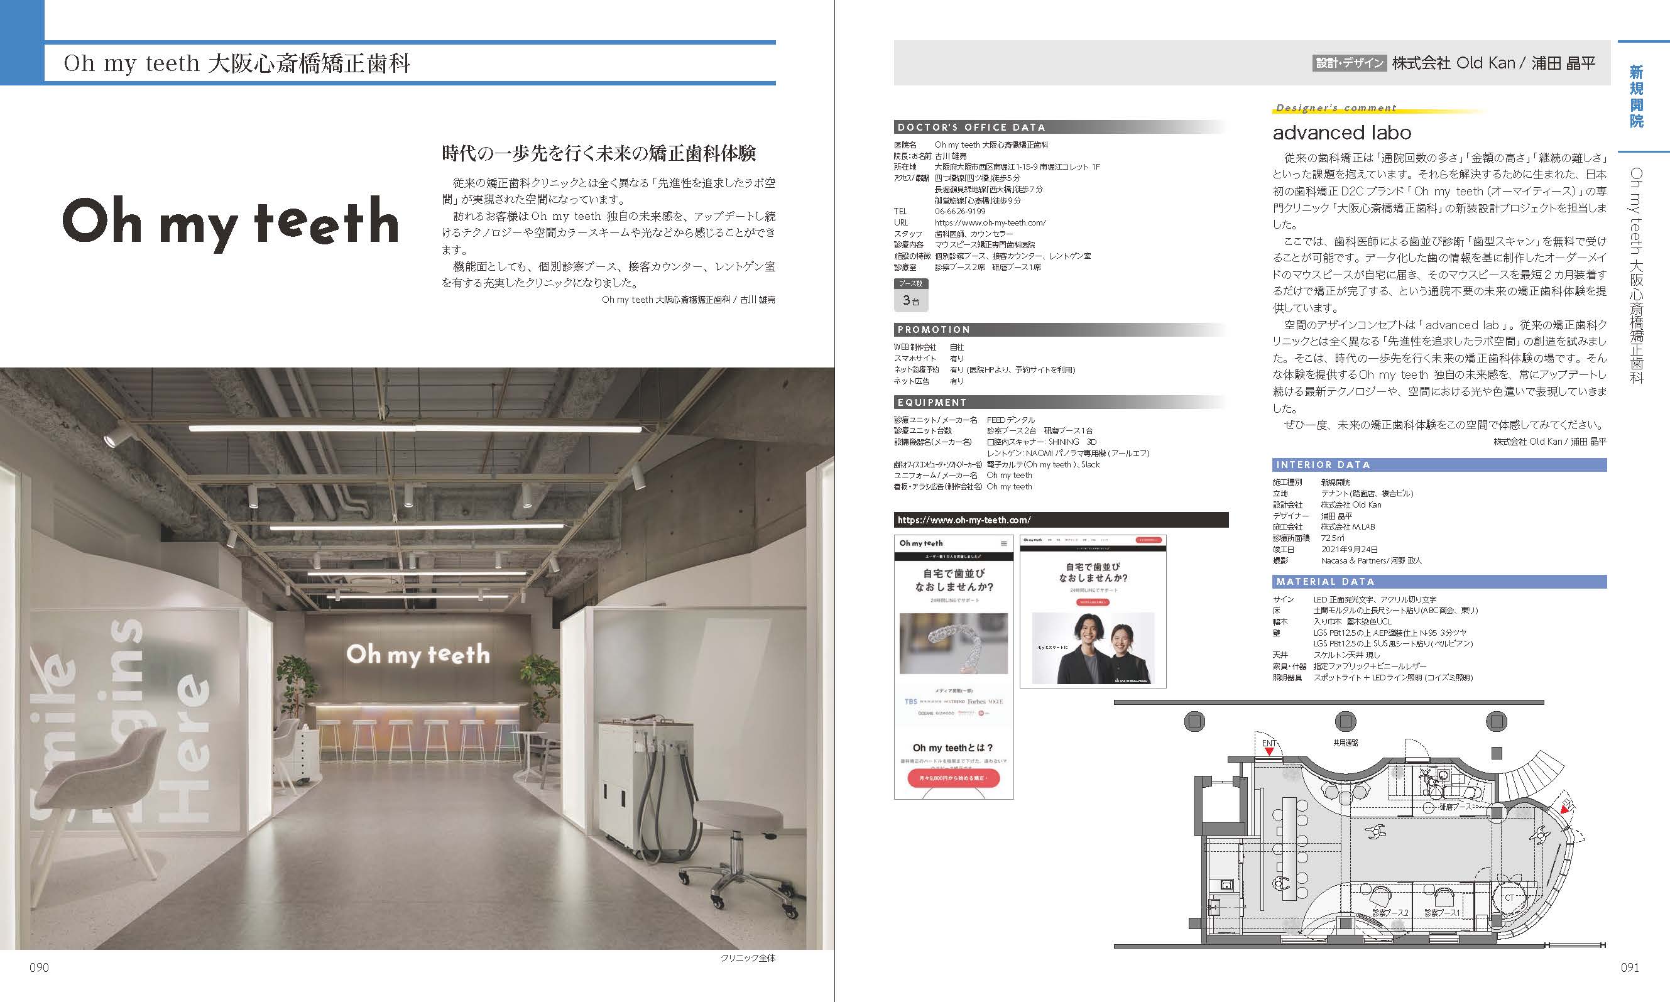Image resolution: width=1670 pixels, height=1002 pixels.
Task: Click the two smiling people photo in desktop preview
Action: (1093, 649)
